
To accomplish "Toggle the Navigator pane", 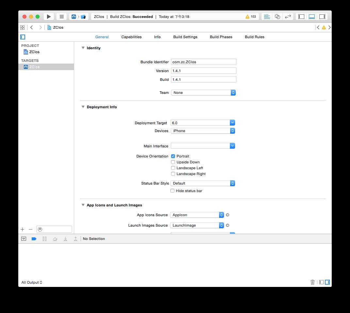I will (301, 17).
